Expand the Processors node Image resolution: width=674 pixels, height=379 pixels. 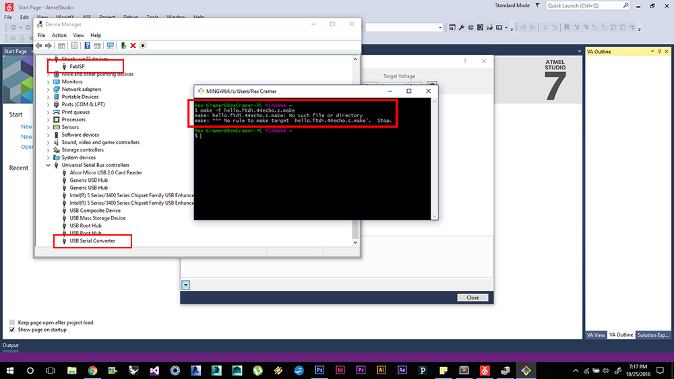48,120
